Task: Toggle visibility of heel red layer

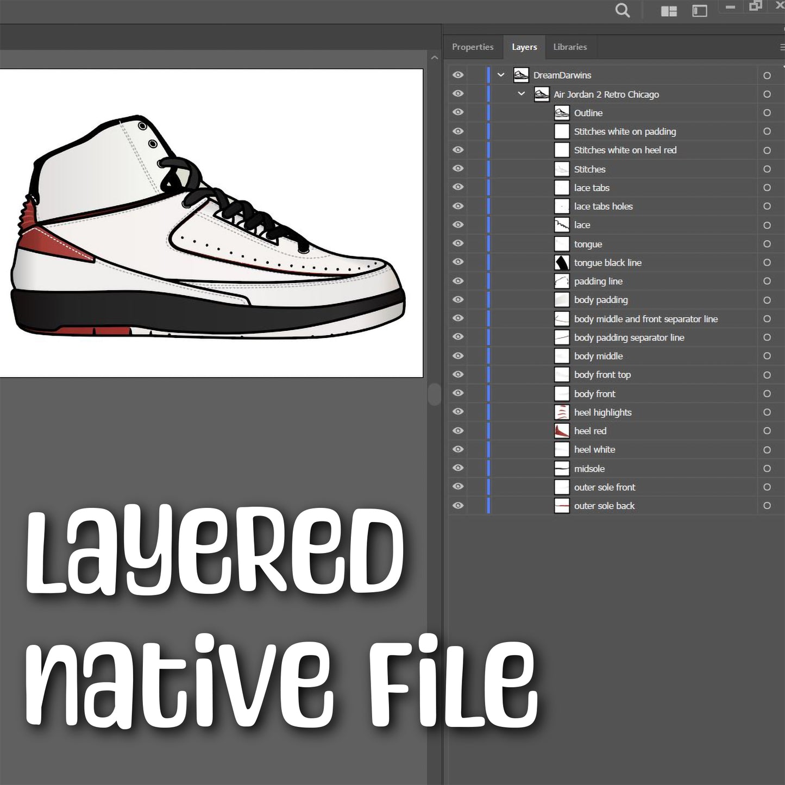Action: [x=458, y=430]
